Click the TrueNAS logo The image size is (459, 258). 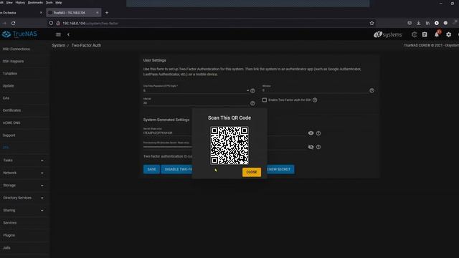[x=19, y=34]
